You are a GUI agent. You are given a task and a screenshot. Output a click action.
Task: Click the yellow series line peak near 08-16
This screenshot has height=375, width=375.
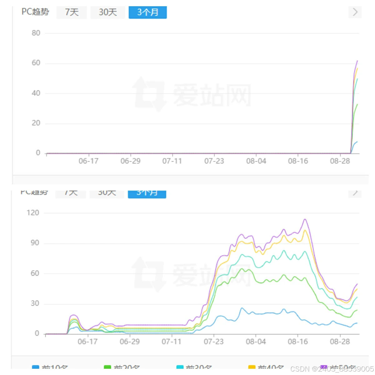coord(305,230)
